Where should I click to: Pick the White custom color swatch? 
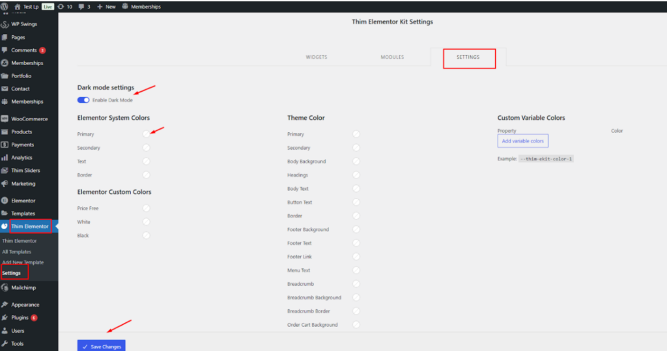pyautogui.click(x=147, y=221)
